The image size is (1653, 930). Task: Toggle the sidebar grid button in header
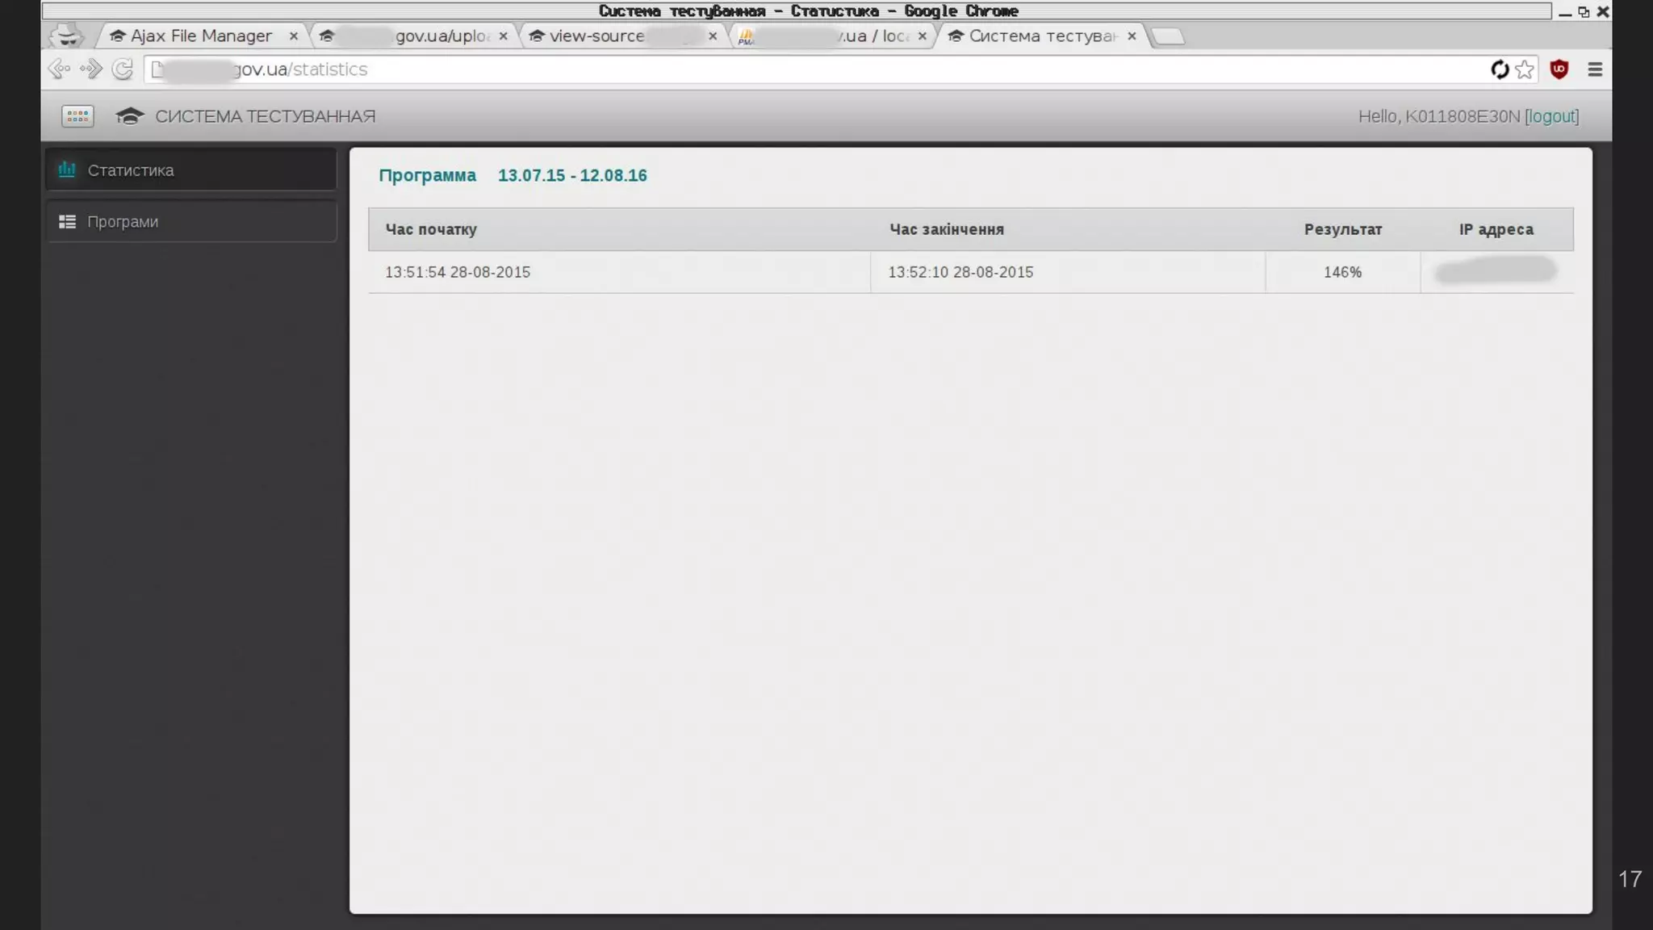pos(77,116)
